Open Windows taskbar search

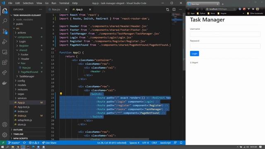pos(7,147)
